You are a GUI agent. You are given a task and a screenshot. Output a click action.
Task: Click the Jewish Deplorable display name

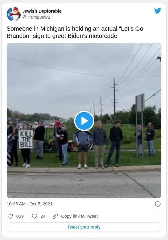click(x=42, y=11)
